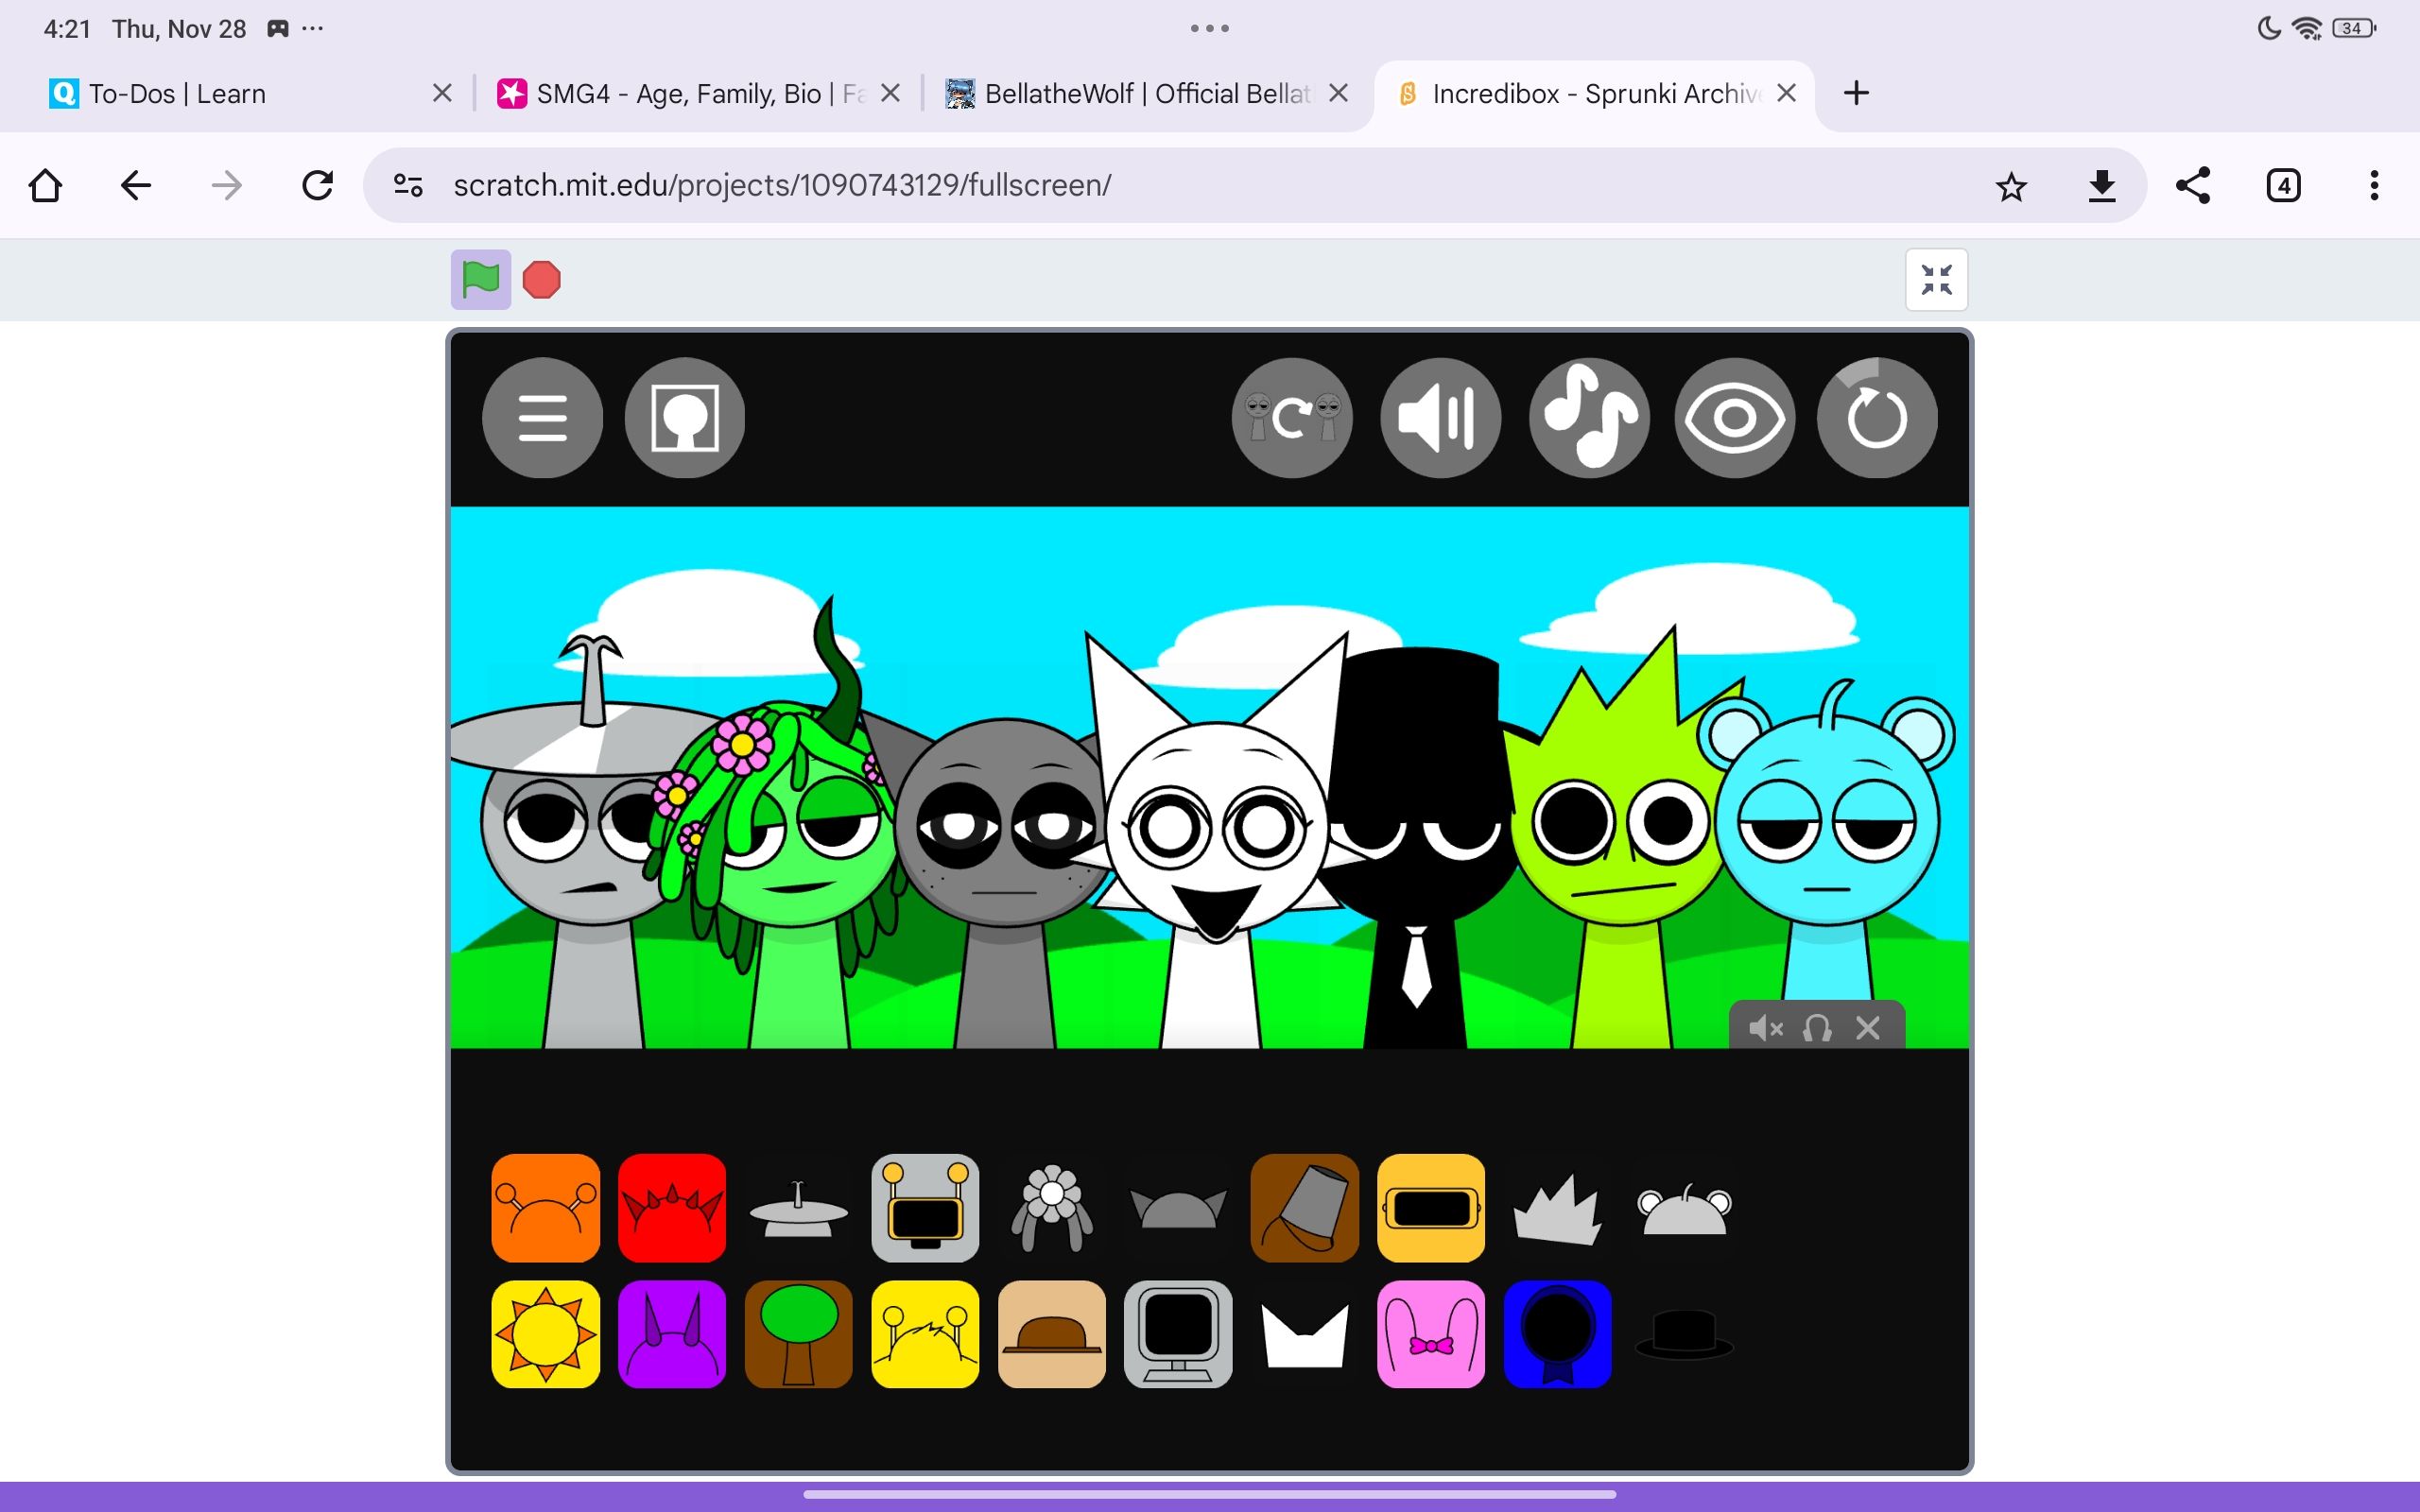Select the grey robot with yellow antennas icon
Image resolution: width=2420 pixels, height=1512 pixels.
[925, 1208]
